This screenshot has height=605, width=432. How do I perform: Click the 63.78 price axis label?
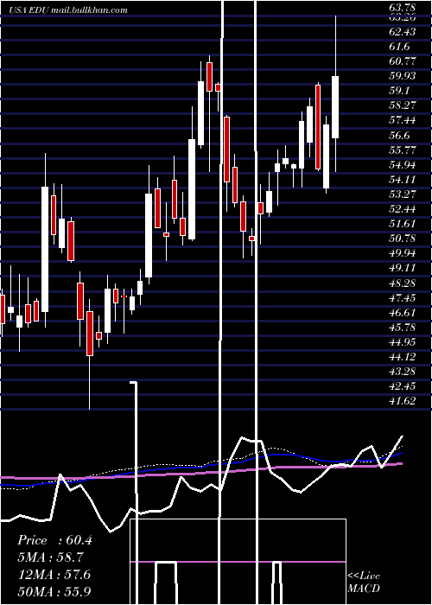tap(403, 7)
